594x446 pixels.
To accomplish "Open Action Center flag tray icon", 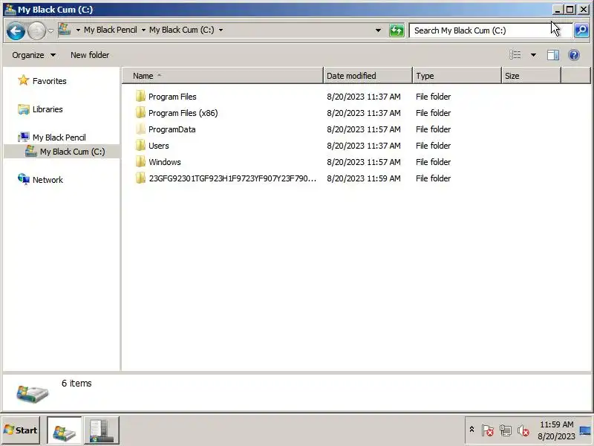I will (488, 430).
